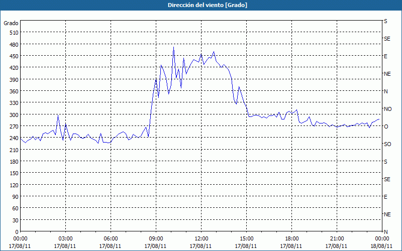Select the 450 value on the degree axis
Viewport: 402px width, 251px height.
pyautogui.click(x=14, y=56)
